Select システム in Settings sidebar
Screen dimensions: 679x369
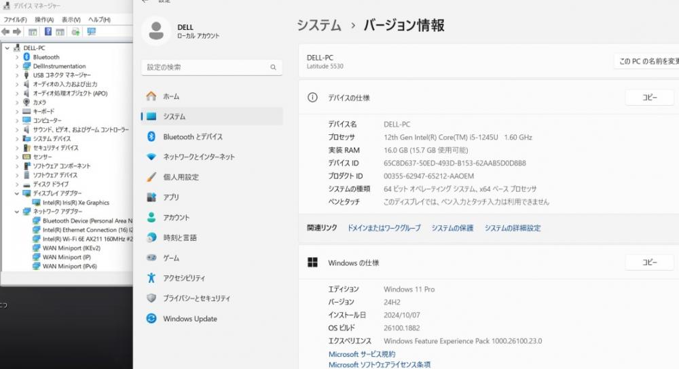point(212,117)
